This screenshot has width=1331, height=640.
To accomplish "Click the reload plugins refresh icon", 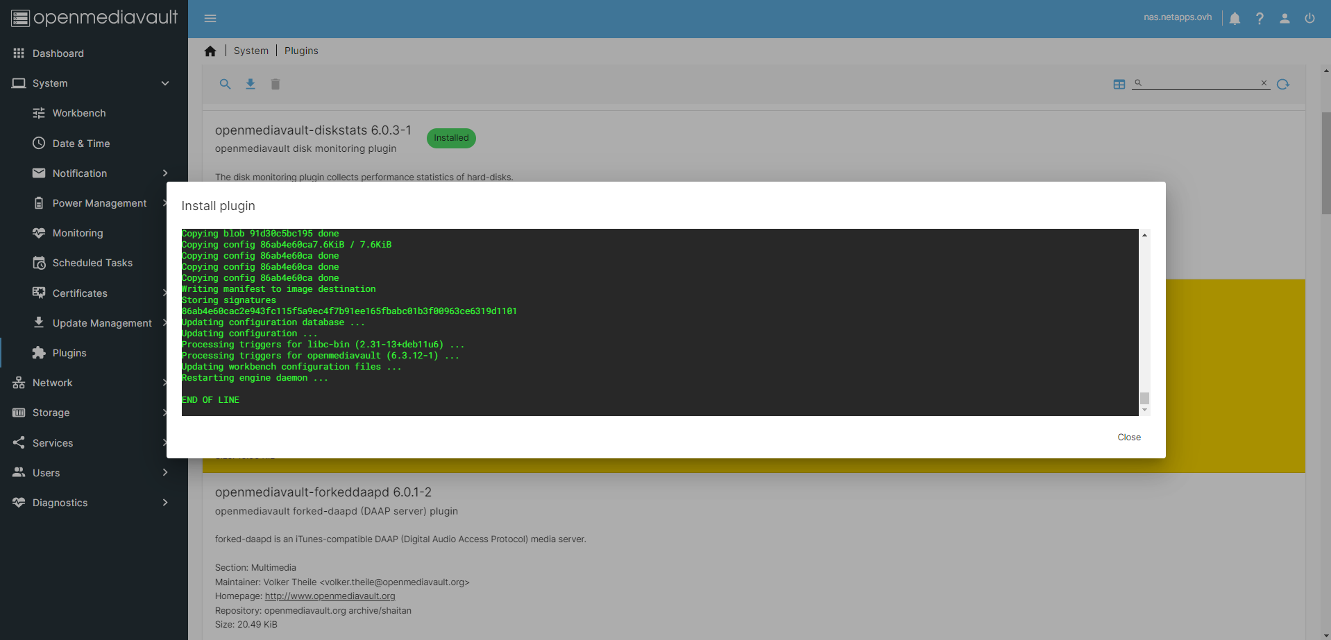I will tap(1283, 84).
